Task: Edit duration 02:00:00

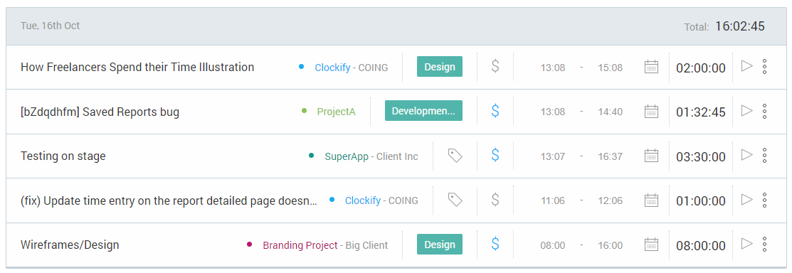Action: (701, 68)
